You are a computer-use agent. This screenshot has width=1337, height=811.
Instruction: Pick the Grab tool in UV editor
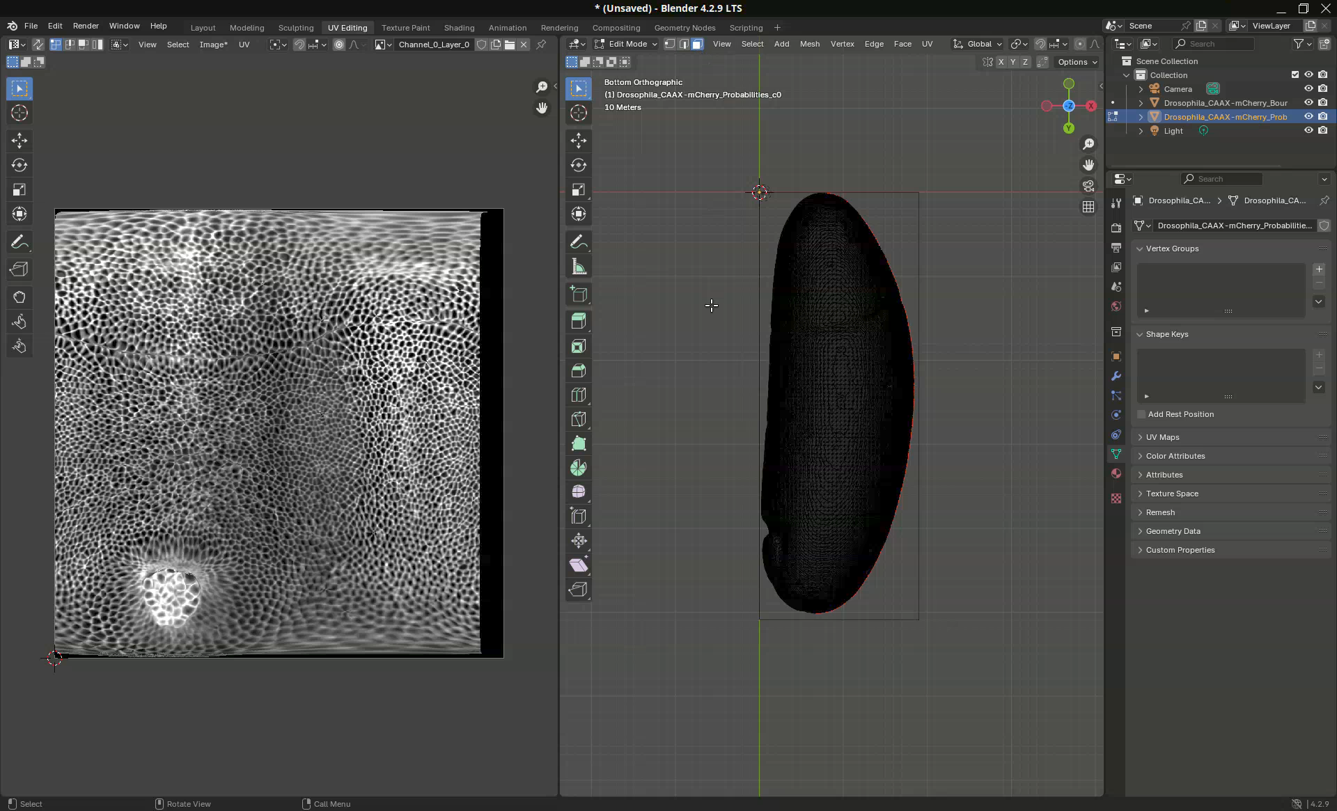point(19,297)
